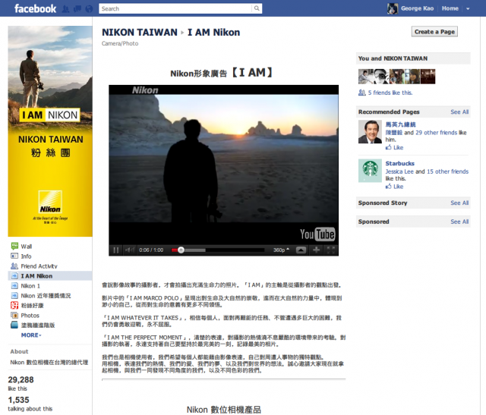See All recommended pages
Viewport: 486px width, 415px height.
[x=459, y=112]
